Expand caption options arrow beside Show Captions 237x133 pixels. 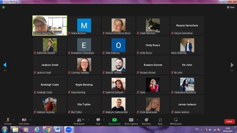137,120
